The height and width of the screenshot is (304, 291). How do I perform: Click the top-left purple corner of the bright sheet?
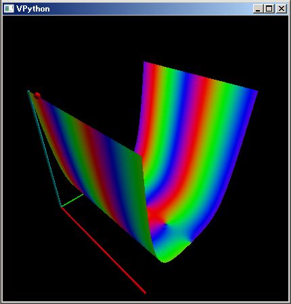pyautogui.click(x=145, y=63)
